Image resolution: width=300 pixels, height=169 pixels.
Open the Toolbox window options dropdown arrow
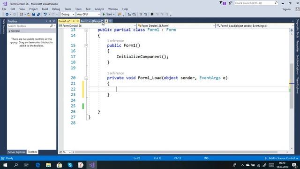46,21
